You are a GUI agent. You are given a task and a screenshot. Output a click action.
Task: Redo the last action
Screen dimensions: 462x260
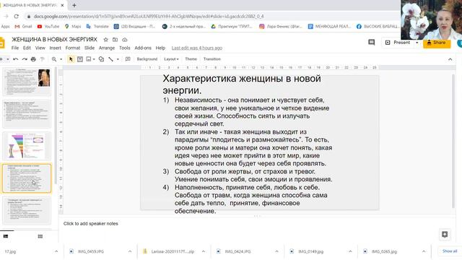click(25, 59)
